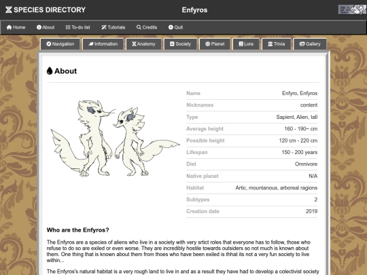This screenshot has height=275, width=367.
Task: Click the 'Habitat' row label
Action: (195, 188)
